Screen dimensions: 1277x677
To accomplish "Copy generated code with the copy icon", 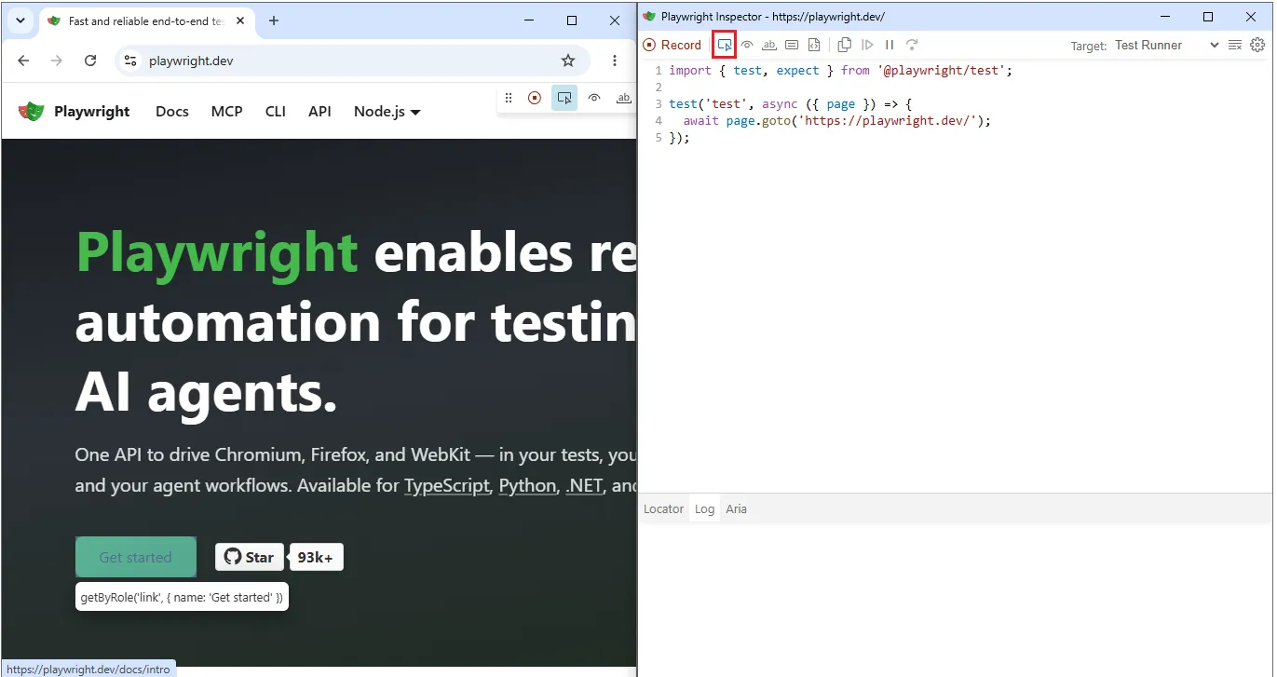I will click(845, 45).
